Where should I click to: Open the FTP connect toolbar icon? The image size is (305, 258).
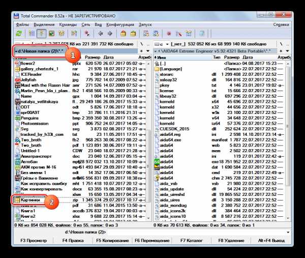(146, 34)
